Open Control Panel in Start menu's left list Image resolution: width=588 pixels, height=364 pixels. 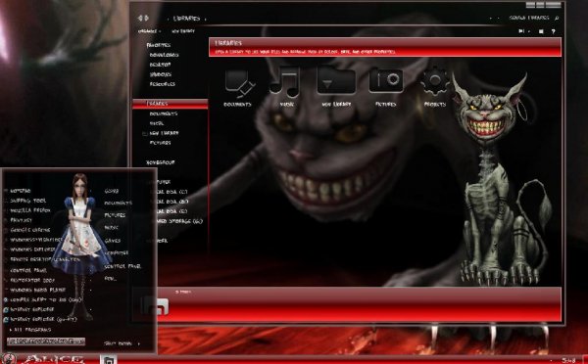tap(28, 270)
